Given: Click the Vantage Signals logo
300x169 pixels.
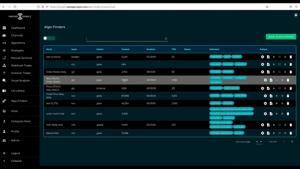Looking at the screenshot, I should point(20,17).
